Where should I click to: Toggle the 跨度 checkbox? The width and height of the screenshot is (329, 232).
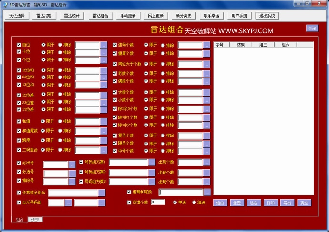19,140
